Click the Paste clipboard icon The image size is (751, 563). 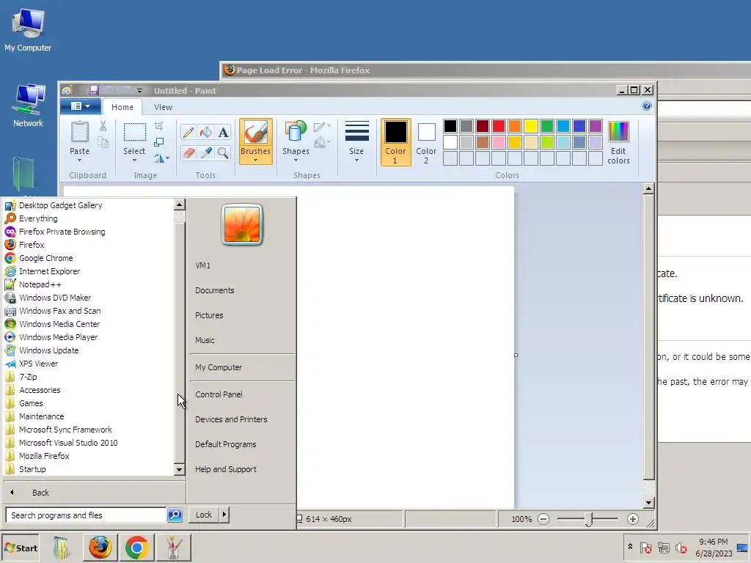point(79,132)
